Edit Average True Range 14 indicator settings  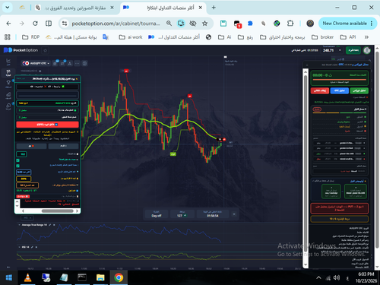click(x=50, y=225)
